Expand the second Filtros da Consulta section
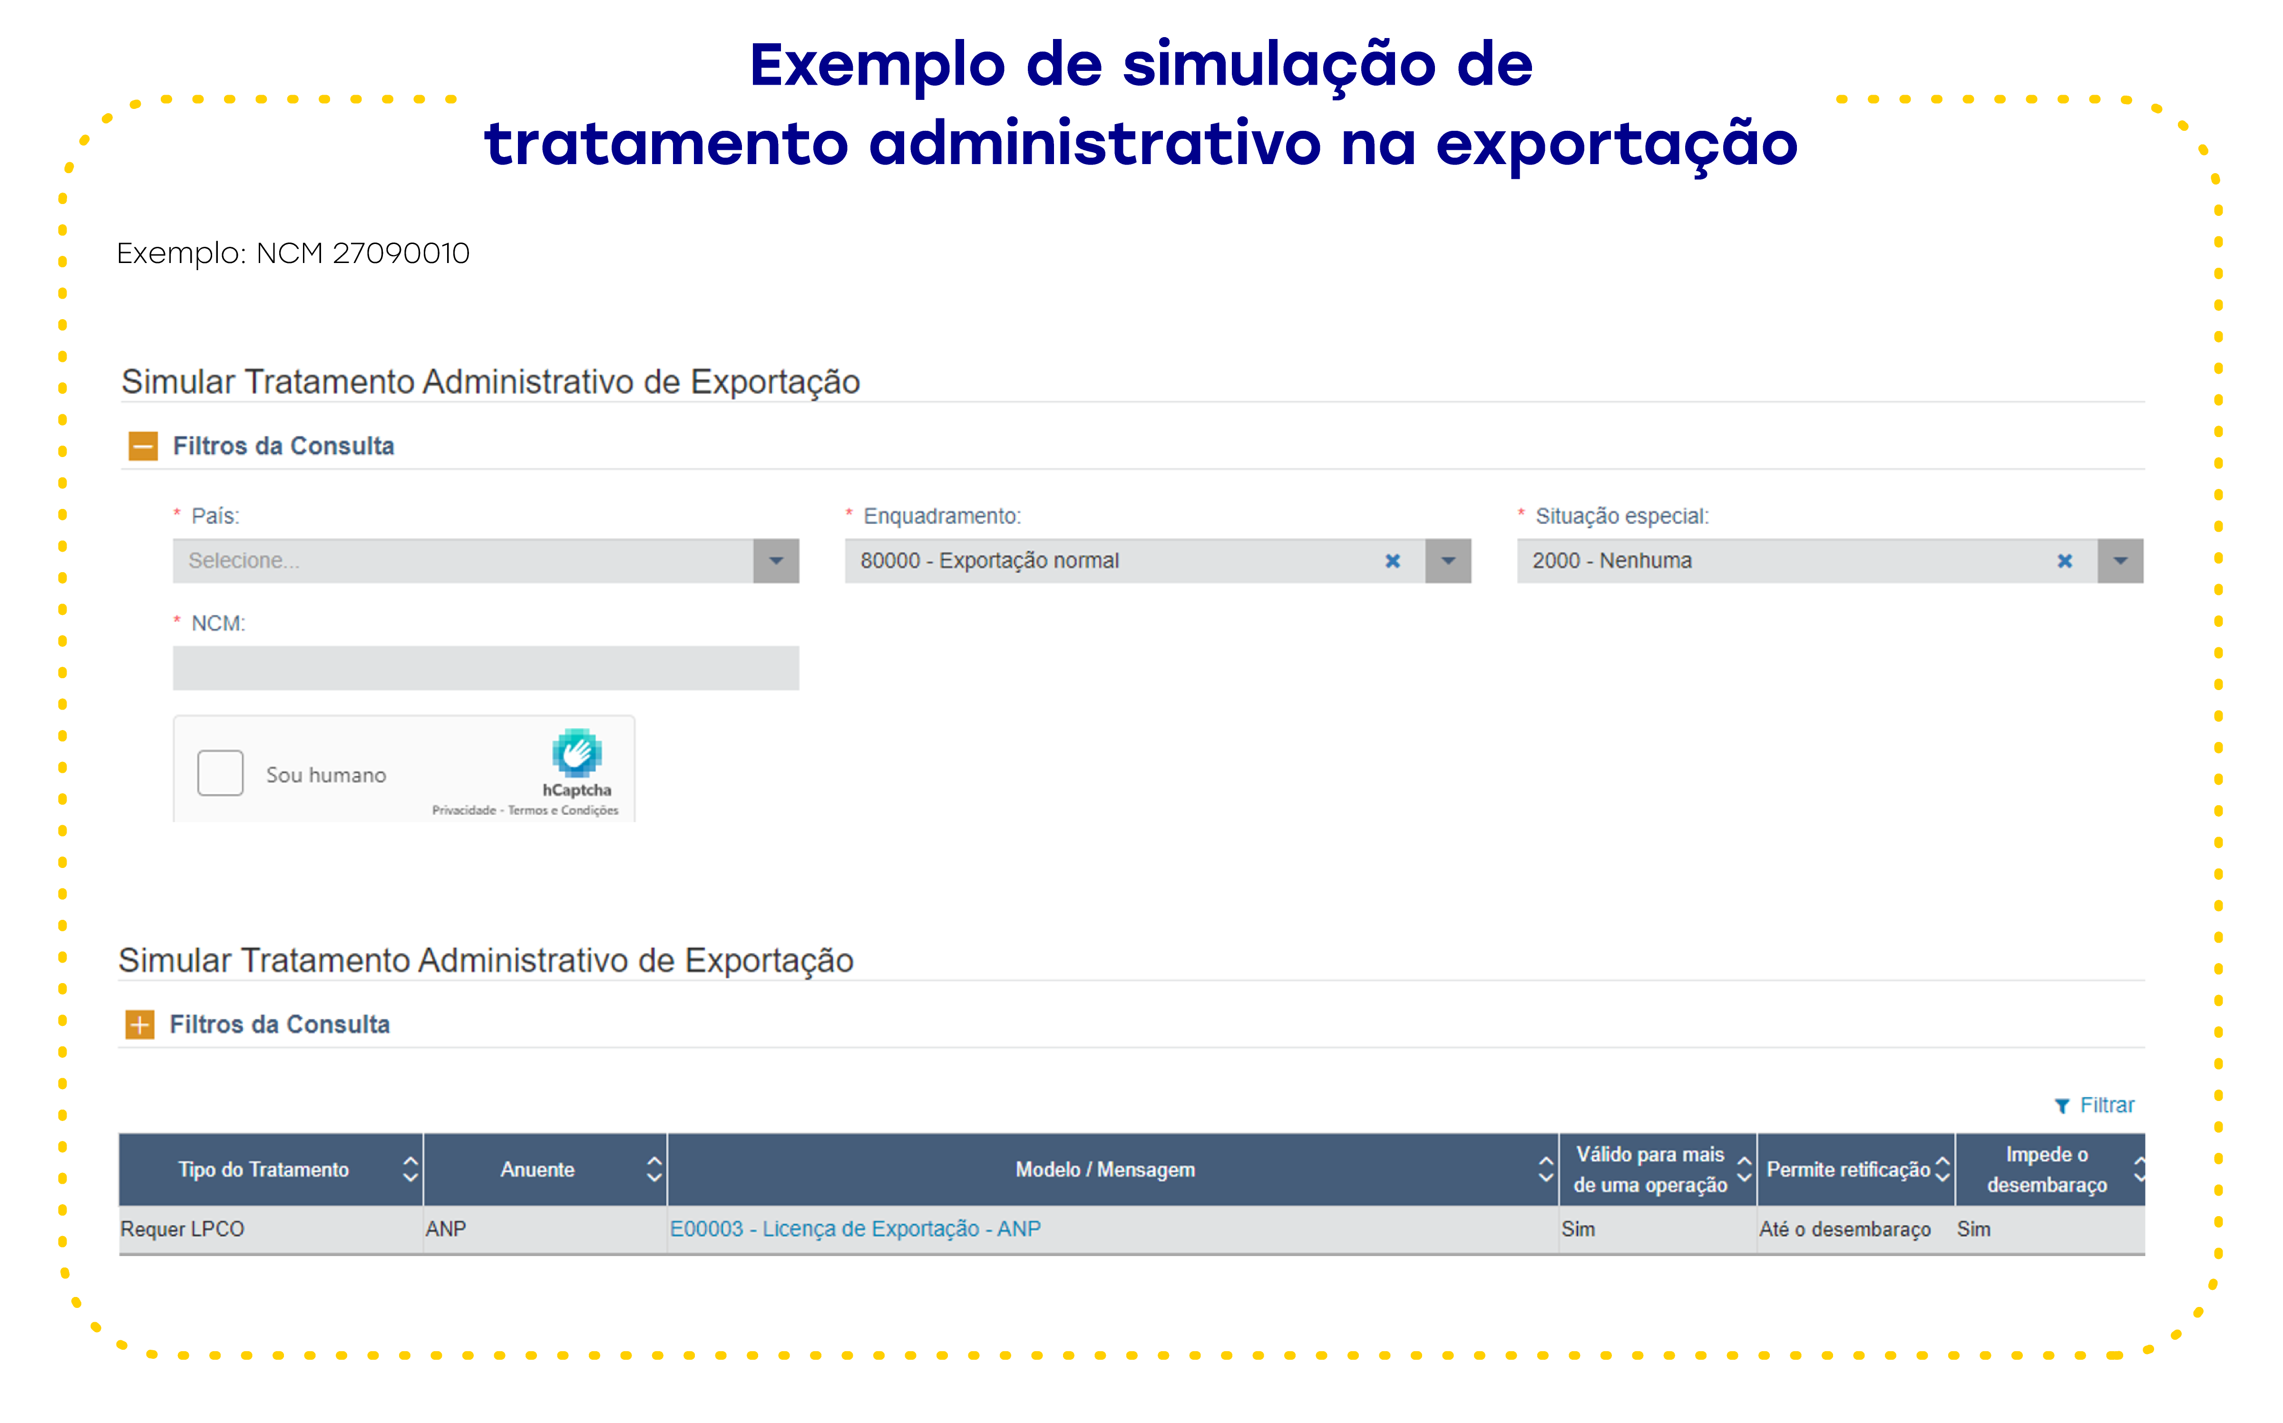Screen dimensions: 2283x1423 (139, 1024)
